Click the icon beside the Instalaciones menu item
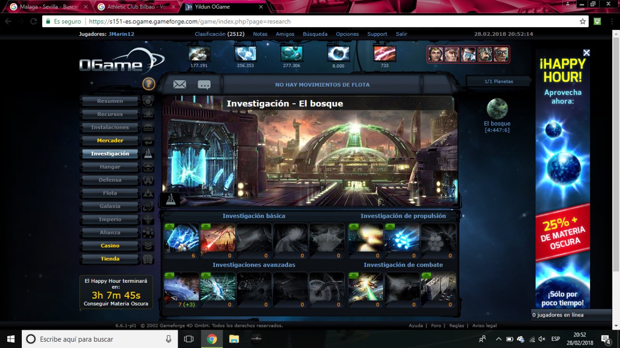Image resolution: width=620 pixels, height=348 pixels. point(148,127)
